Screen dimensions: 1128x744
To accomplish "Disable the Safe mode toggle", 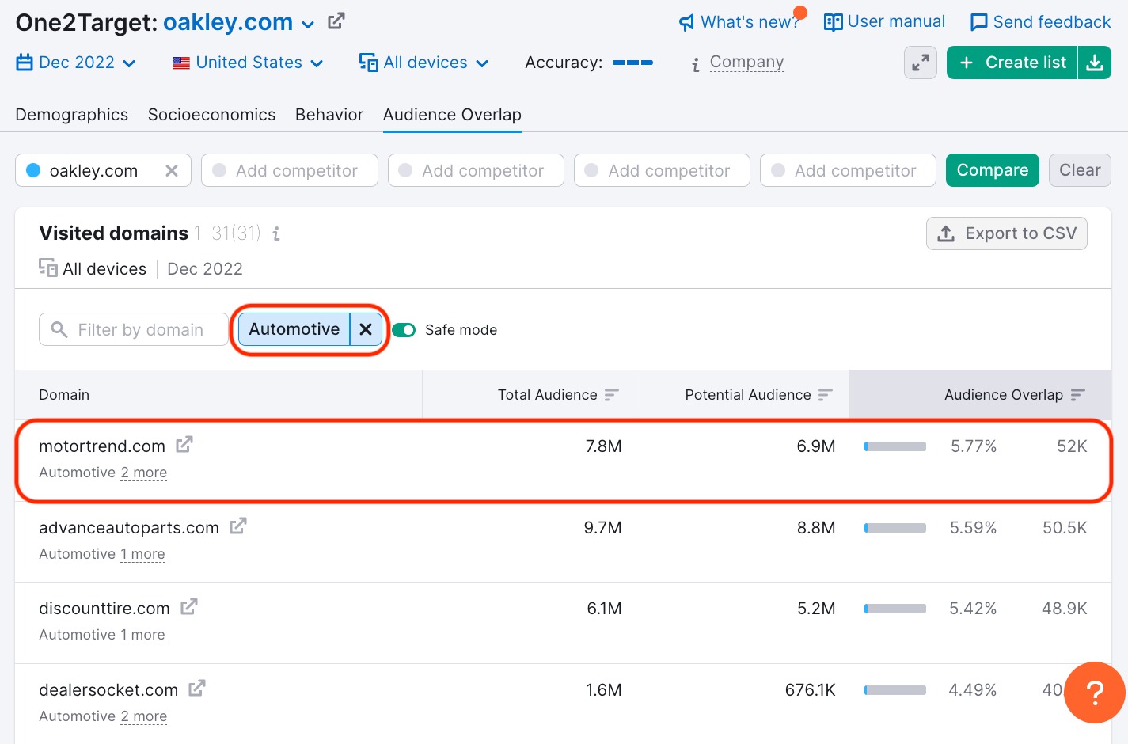I will click(x=404, y=330).
